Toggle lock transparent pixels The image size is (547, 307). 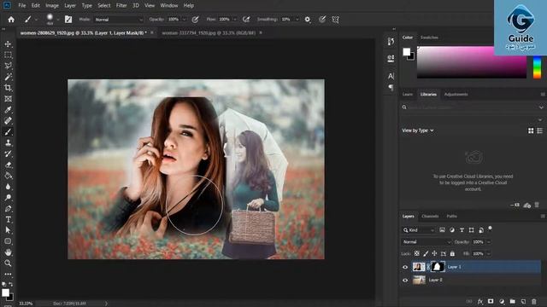417,254
